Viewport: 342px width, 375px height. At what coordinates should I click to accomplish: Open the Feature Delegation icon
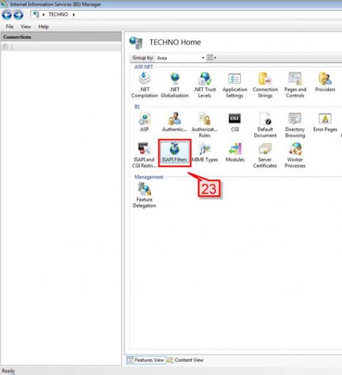click(145, 196)
